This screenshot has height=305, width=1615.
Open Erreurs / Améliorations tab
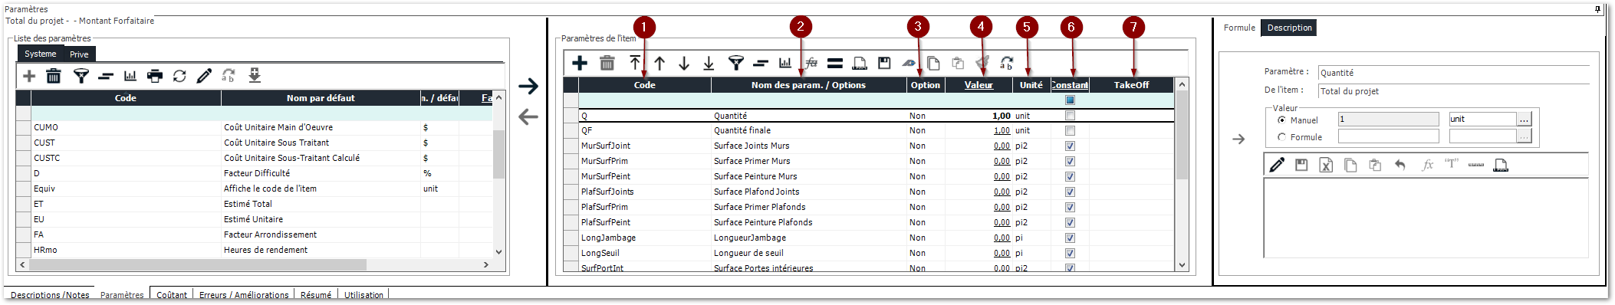click(244, 295)
